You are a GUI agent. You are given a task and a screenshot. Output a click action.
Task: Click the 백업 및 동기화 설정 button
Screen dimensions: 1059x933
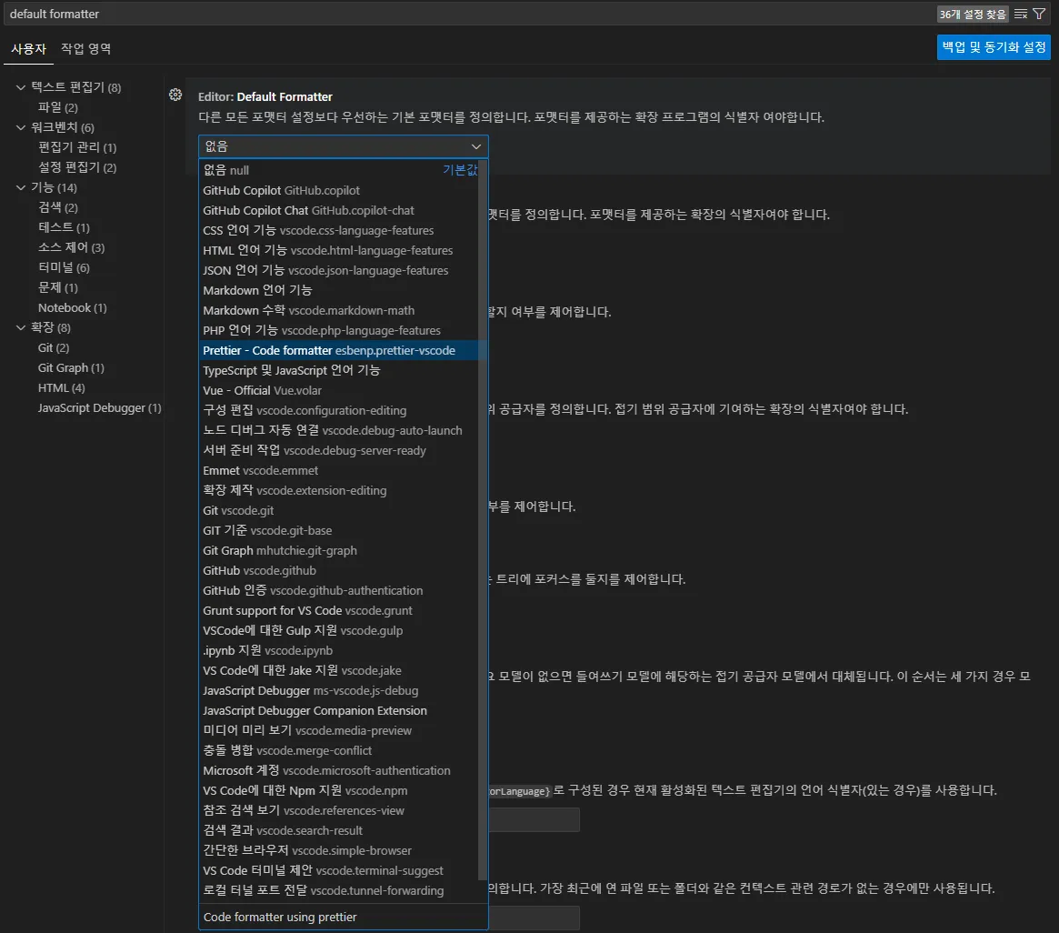[x=994, y=47]
